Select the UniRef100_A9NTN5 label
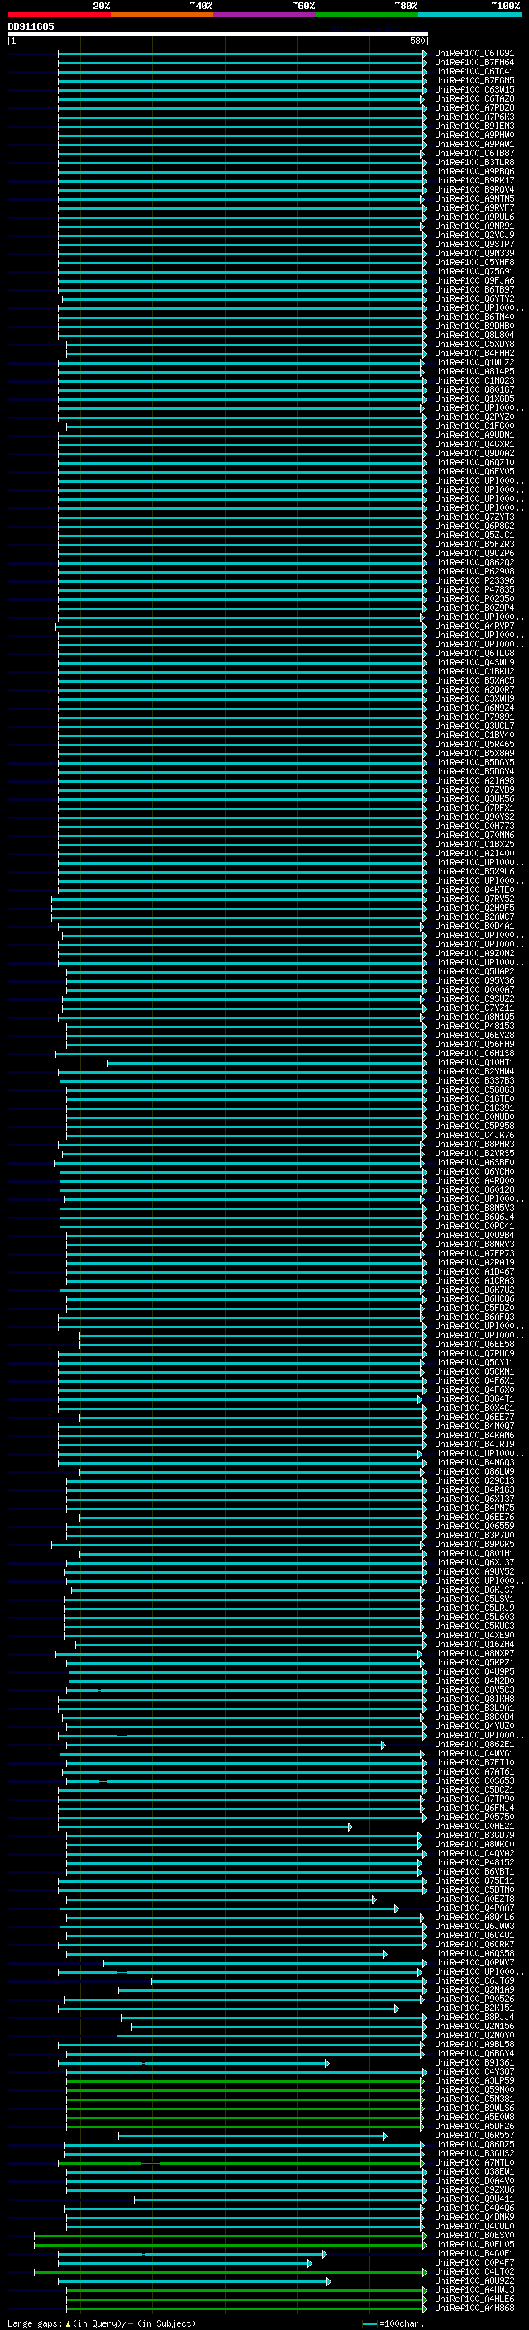529x2330 pixels. (x=474, y=199)
